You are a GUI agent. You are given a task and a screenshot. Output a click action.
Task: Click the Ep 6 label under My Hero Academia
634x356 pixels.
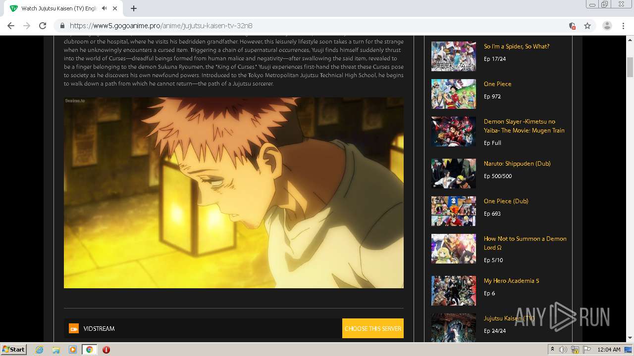489,293
